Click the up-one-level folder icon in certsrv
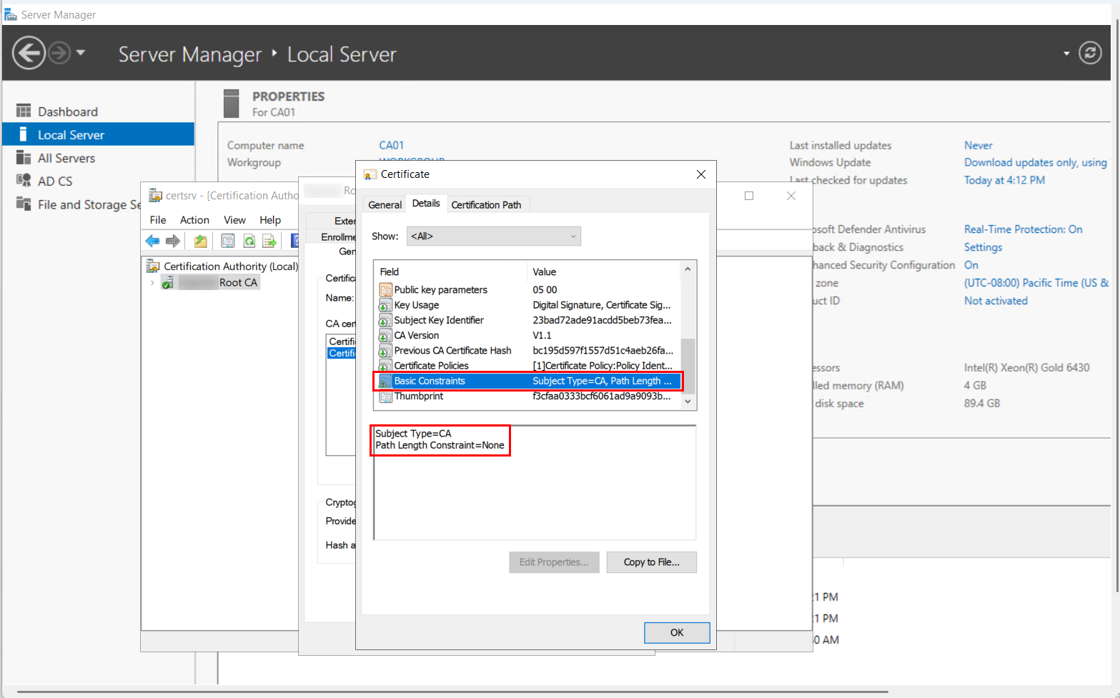 click(x=201, y=241)
